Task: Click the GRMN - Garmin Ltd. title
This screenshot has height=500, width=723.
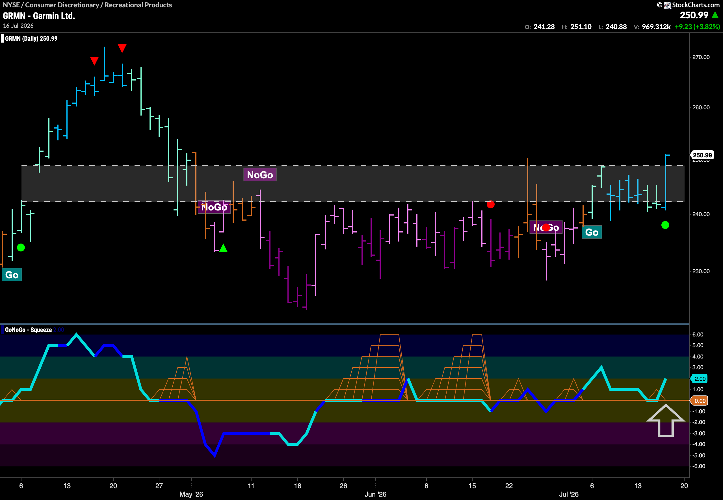Action: point(39,16)
